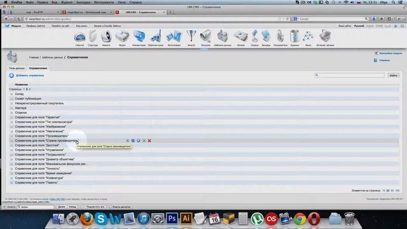
Task: Open the Структура module icon
Action: 93,36
